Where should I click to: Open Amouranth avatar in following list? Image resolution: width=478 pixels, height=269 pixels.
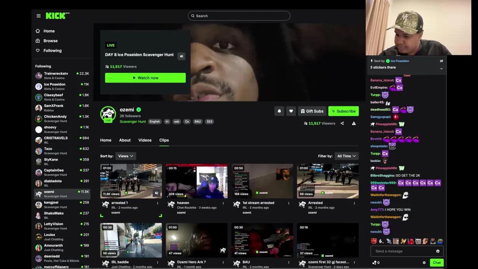pos(38,248)
